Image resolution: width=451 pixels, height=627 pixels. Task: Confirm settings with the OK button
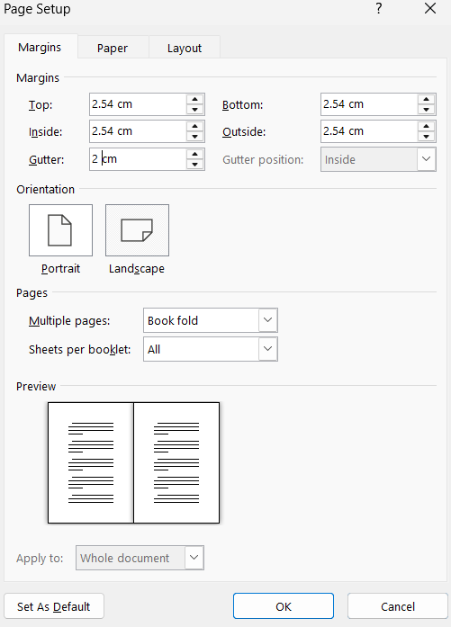pyautogui.click(x=284, y=606)
